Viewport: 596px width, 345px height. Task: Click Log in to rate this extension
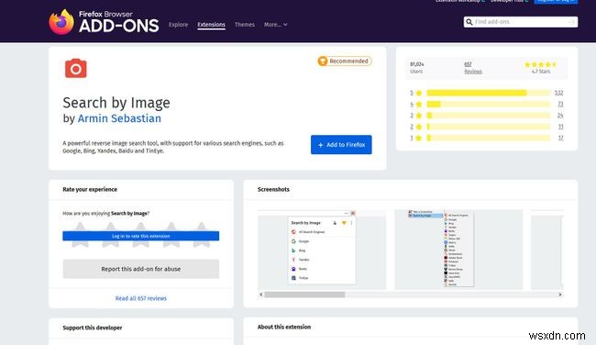pos(140,236)
